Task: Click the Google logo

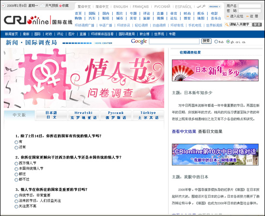Action: [139, 41]
